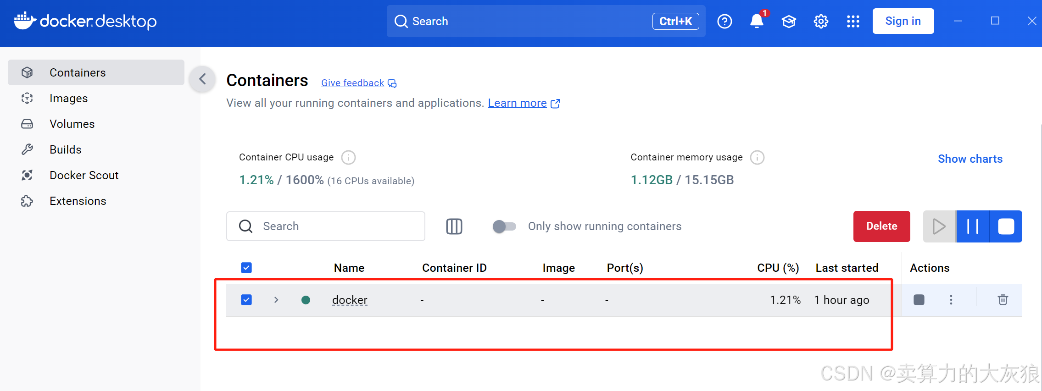Viewport: 1042px width, 391px height.
Task: Focus the top Search bar
Action: point(546,21)
